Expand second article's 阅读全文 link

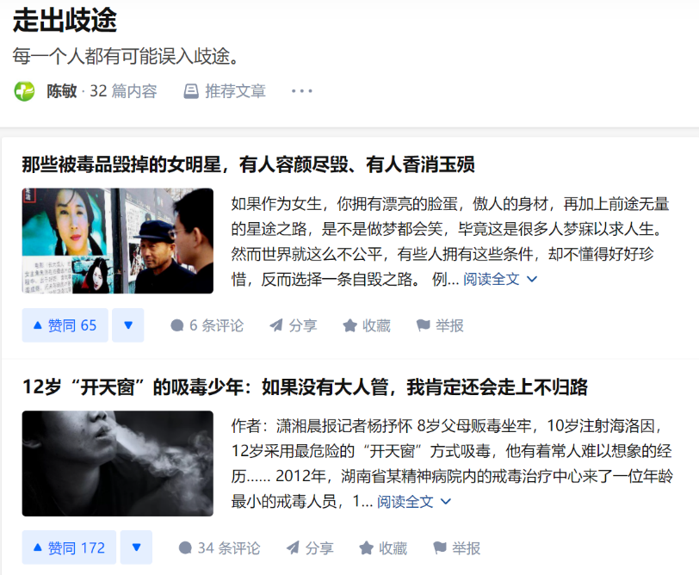tap(414, 502)
